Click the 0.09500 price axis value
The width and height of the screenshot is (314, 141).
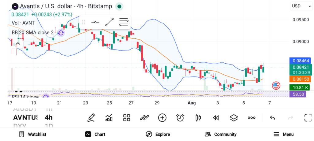coord(301,20)
